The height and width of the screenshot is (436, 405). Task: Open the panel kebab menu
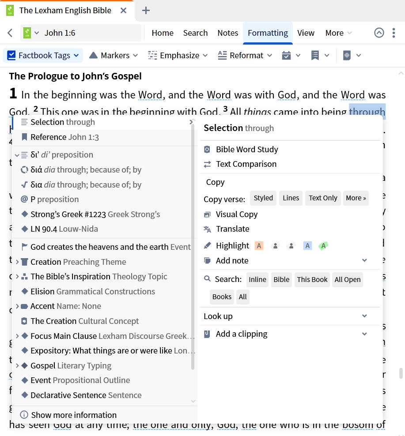[x=394, y=33]
